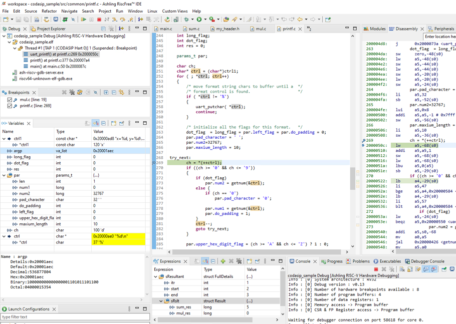
Task: Show hidden editor tabs list
Action: pyautogui.click(x=309, y=29)
